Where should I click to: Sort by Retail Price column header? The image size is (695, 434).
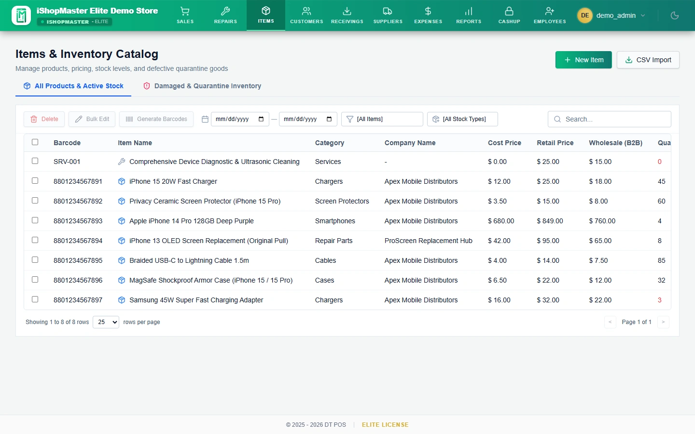click(555, 143)
